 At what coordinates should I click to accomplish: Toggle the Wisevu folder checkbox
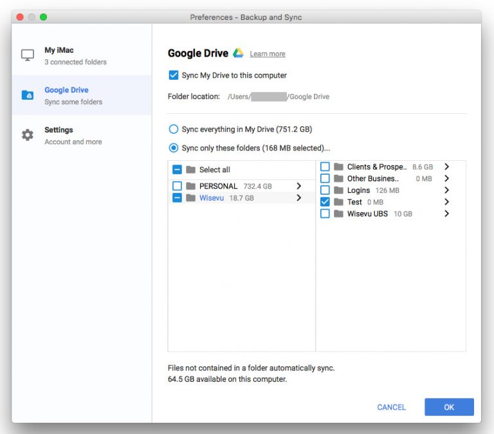177,198
